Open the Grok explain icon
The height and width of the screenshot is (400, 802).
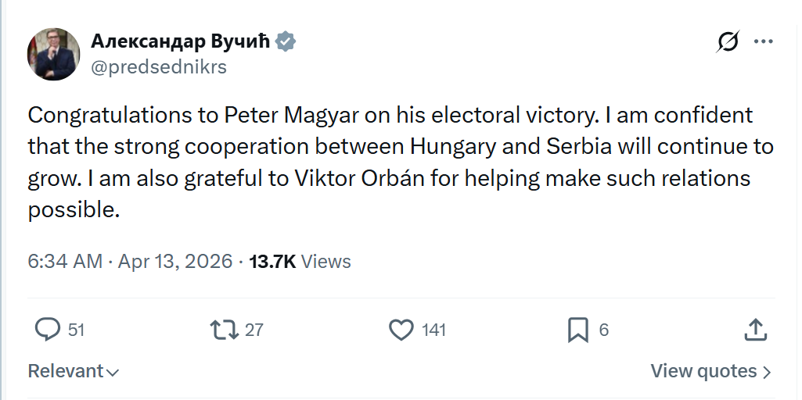click(727, 42)
